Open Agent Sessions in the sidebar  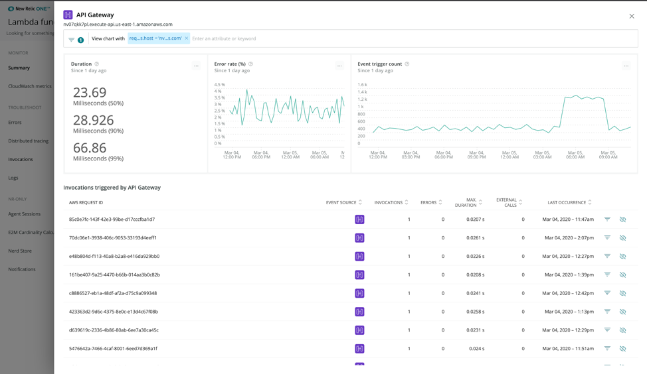click(25, 214)
